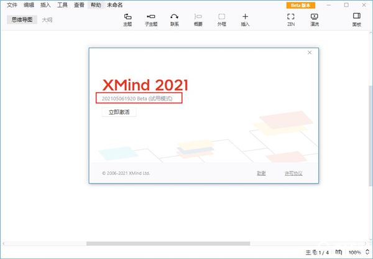Open the map overview icon in status bar
373x259 pixels.
point(339,252)
